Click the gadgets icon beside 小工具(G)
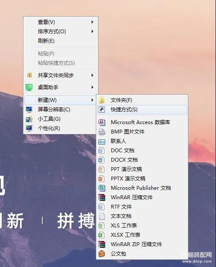Viewport: 216px width, 267px height. tap(29, 119)
